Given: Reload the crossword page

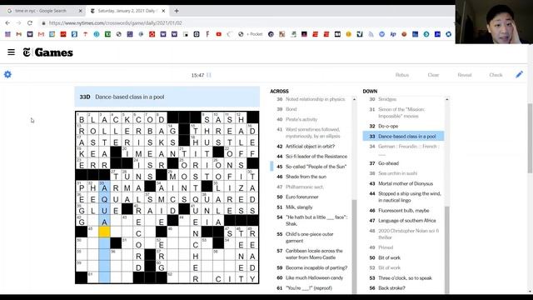Looking at the screenshot, I should click(30, 22).
